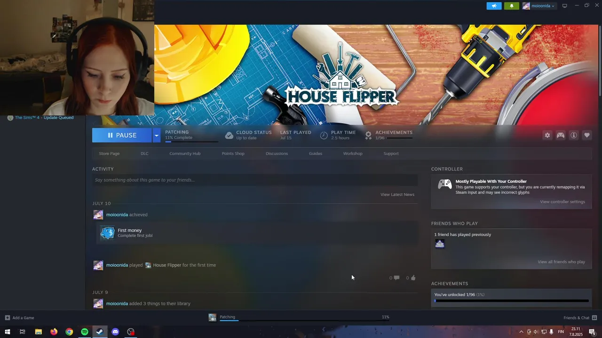Click moioonida name next to 'achieved'
The height and width of the screenshot is (338, 602).
pyautogui.click(x=117, y=215)
